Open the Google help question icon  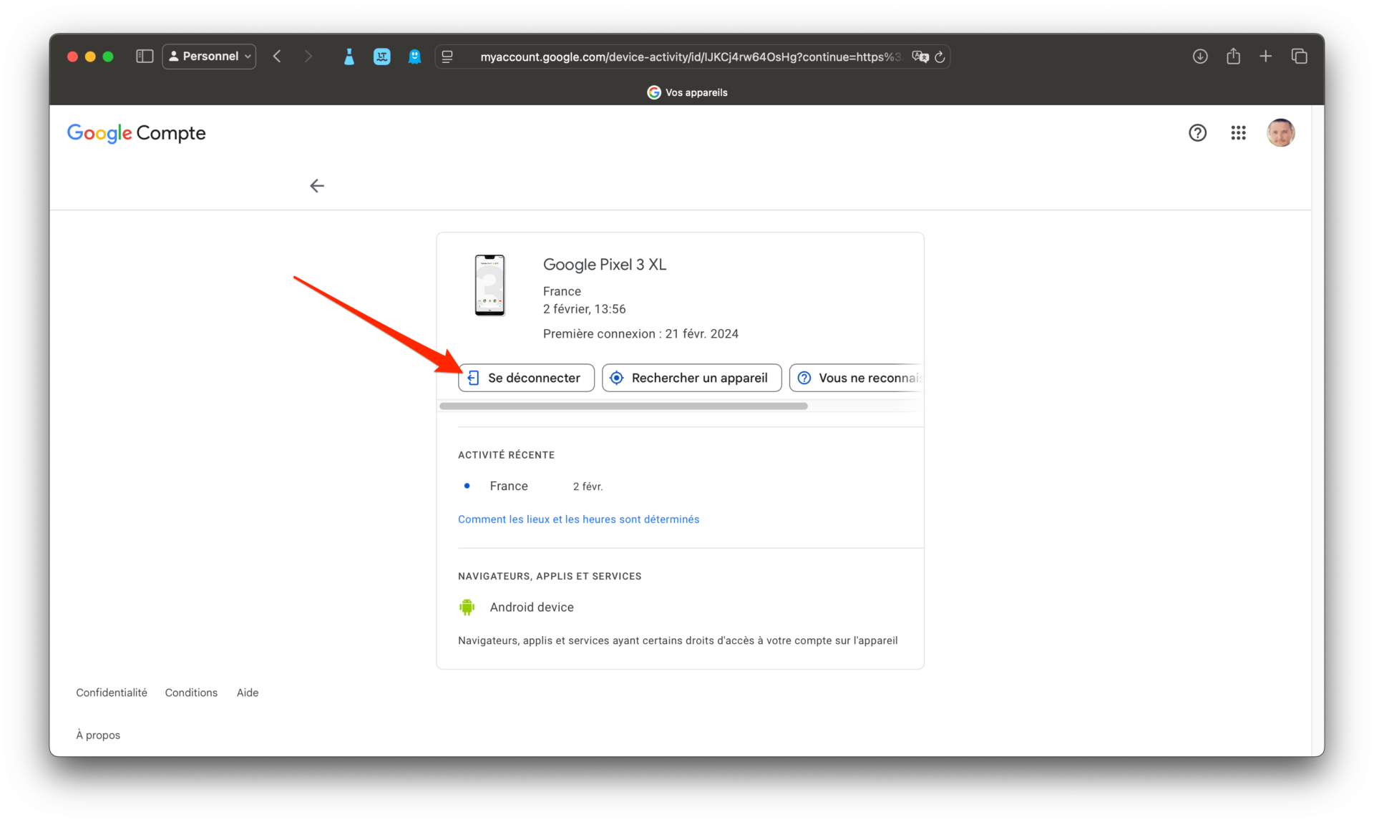point(1197,133)
